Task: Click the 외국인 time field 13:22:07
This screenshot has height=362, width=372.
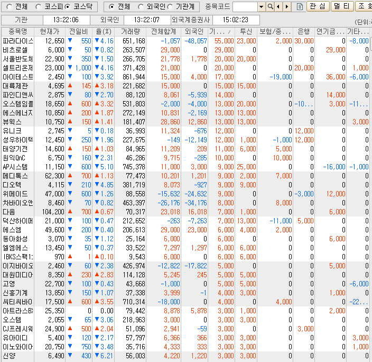Action: (x=147, y=20)
